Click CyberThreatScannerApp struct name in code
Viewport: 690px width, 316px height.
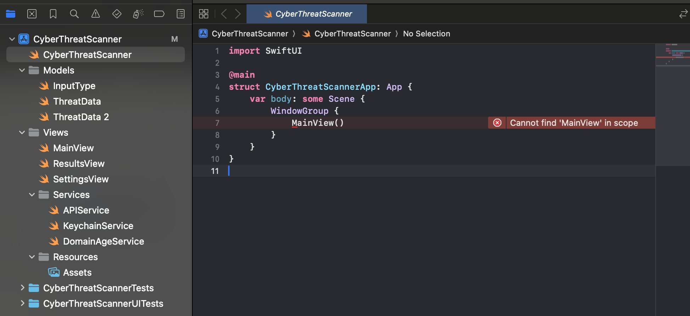(321, 87)
